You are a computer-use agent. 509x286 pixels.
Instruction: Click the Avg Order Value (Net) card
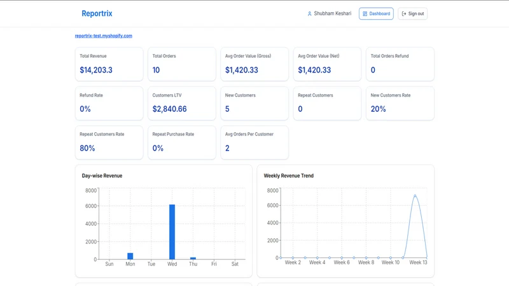tap(327, 64)
